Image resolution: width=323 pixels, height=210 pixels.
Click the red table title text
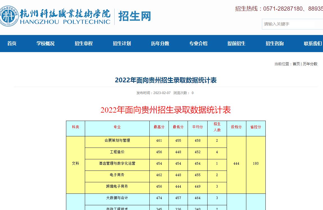click(166, 110)
